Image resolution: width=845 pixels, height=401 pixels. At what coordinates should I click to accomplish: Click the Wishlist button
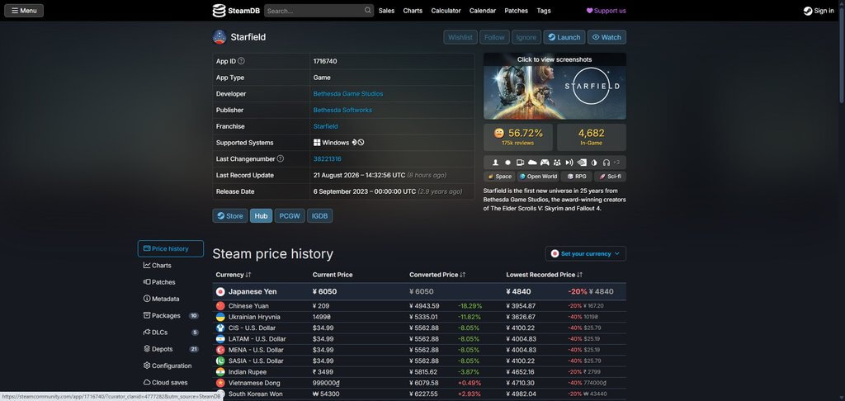pos(460,37)
